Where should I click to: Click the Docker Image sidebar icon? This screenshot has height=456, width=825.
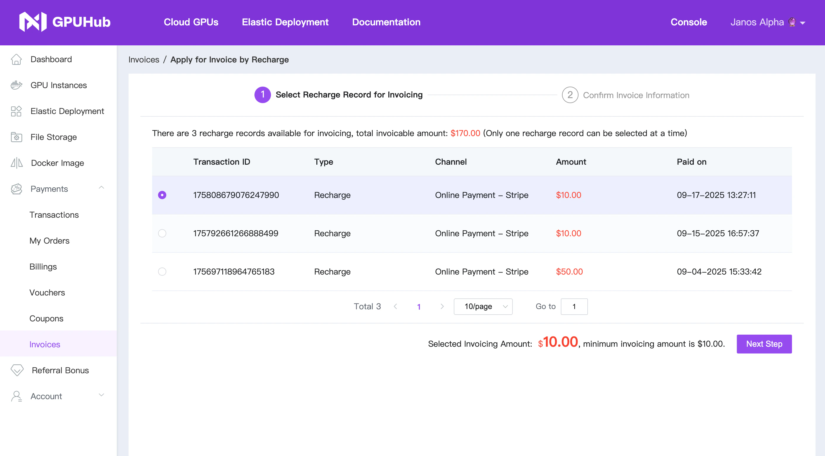click(x=17, y=163)
